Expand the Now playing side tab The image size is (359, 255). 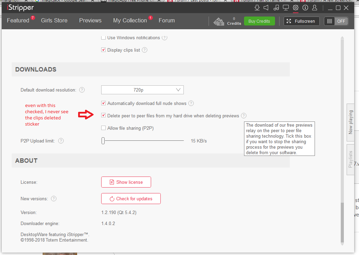pos(350,122)
